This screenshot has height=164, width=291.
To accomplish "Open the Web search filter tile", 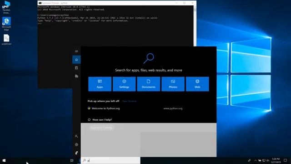I will [x=197, y=84].
